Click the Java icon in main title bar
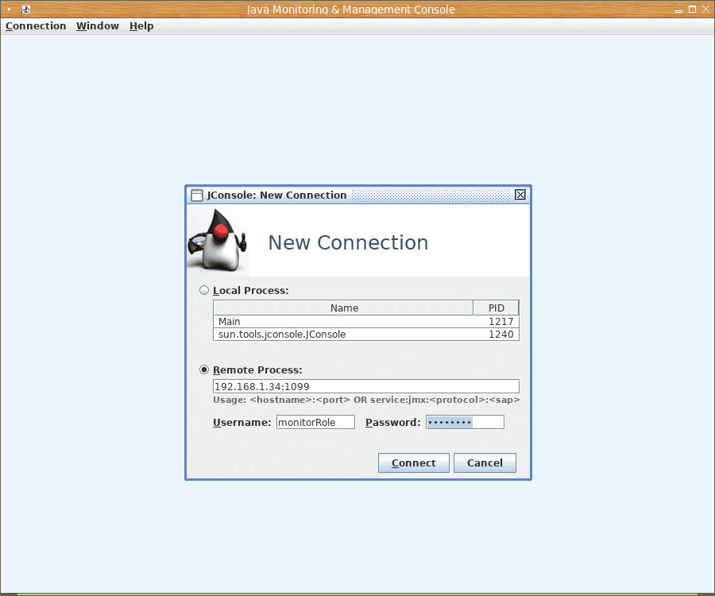This screenshot has width=715, height=596. click(x=26, y=9)
